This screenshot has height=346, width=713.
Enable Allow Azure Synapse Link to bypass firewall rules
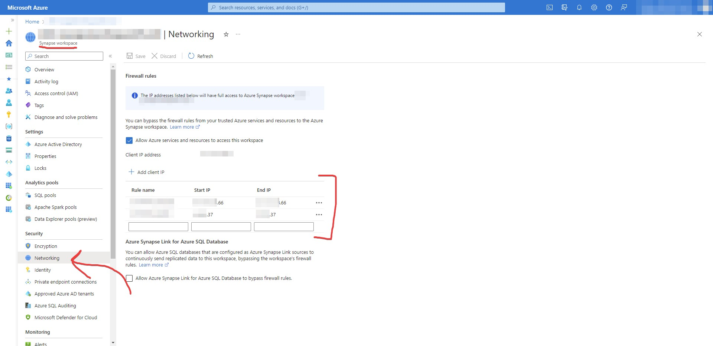(129, 278)
